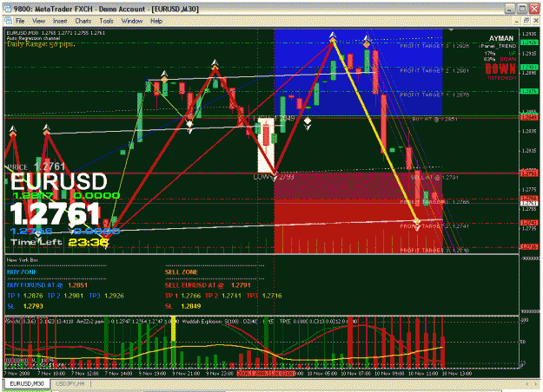Screen dimensions: 543x392
Task: Click the large red DOWN trend indicator
Action: 500,69
